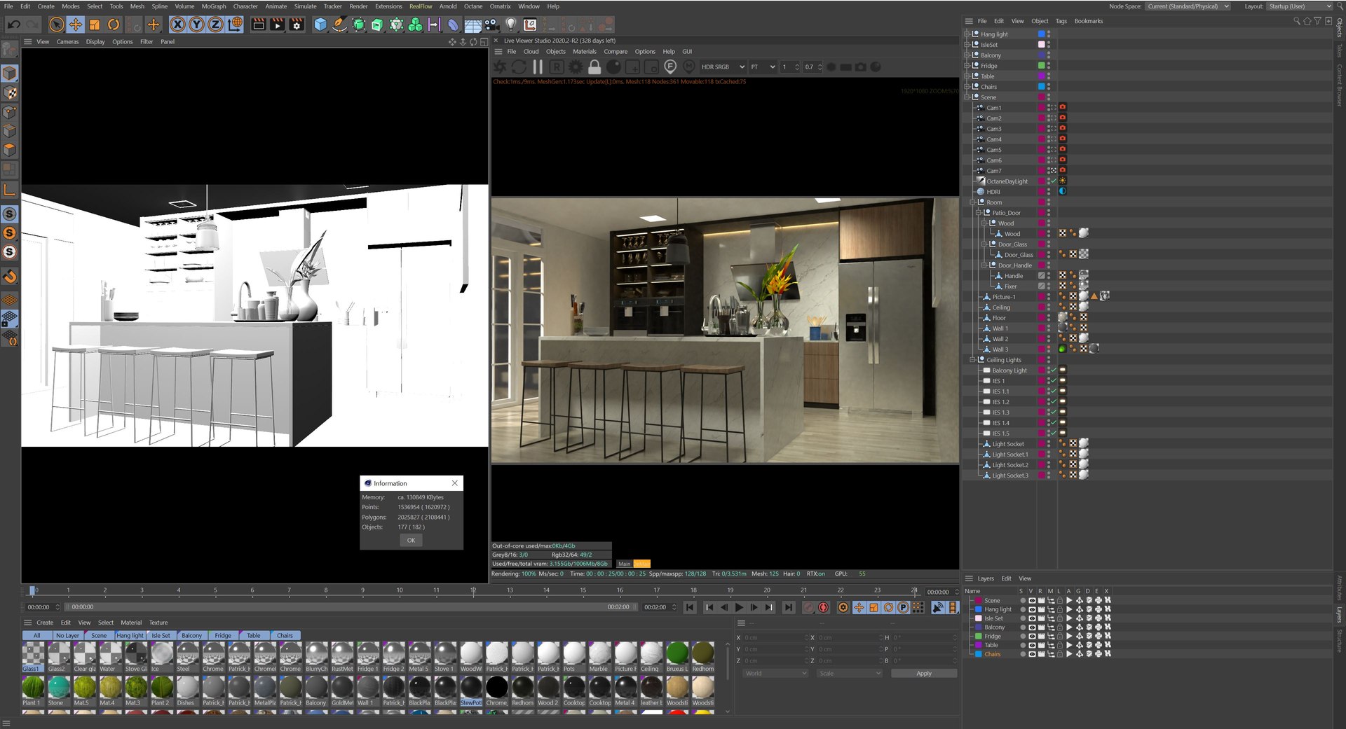Open the Octane menu in main menu bar

point(473,6)
